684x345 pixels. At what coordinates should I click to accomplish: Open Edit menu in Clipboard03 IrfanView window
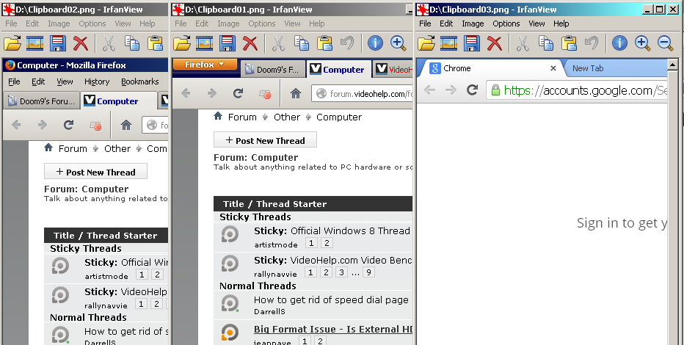pyautogui.click(x=445, y=23)
